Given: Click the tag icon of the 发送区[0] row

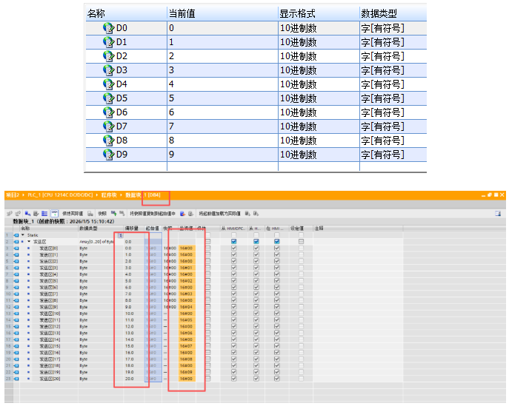Looking at the screenshot, I should [x=17, y=248].
